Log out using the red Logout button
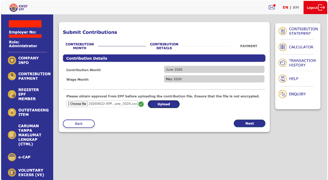 click(315, 8)
